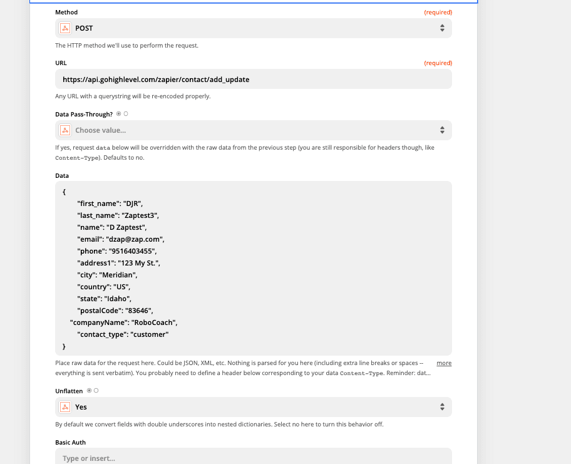Click the "Any URL with a querystring" help text
Image resolution: width=571 pixels, height=464 pixels.
tap(133, 96)
